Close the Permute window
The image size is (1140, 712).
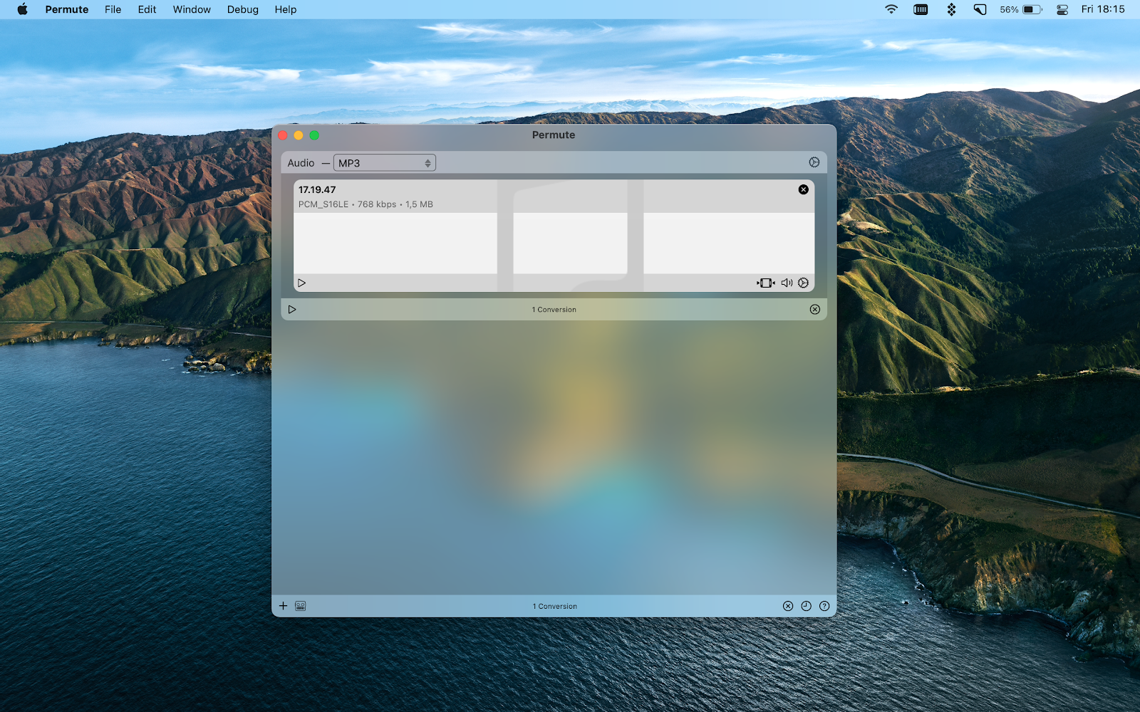[283, 135]
